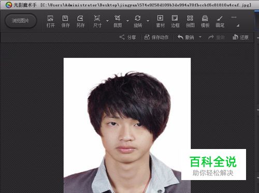The height and width of the screenshot is (193, 259).
Task: Select the 尺寸 resize tool
Action: point(97,21)
